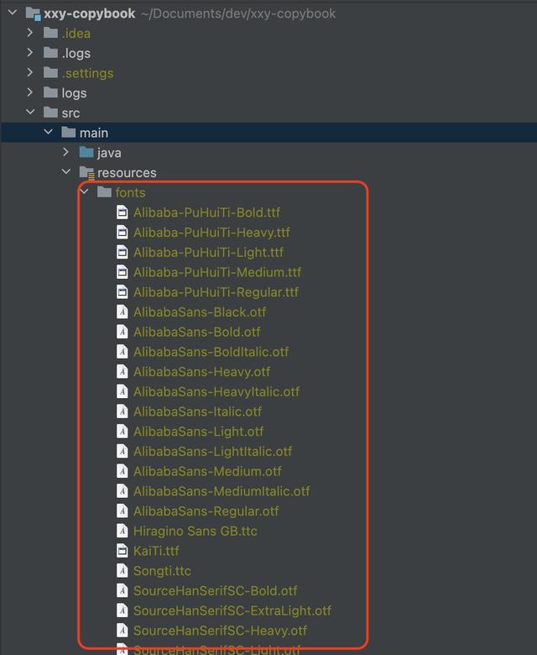The width and height of the screenshot is (537, 655).
Task: Select file AlibabaSans-Black.otf
Action: [200, 312]
